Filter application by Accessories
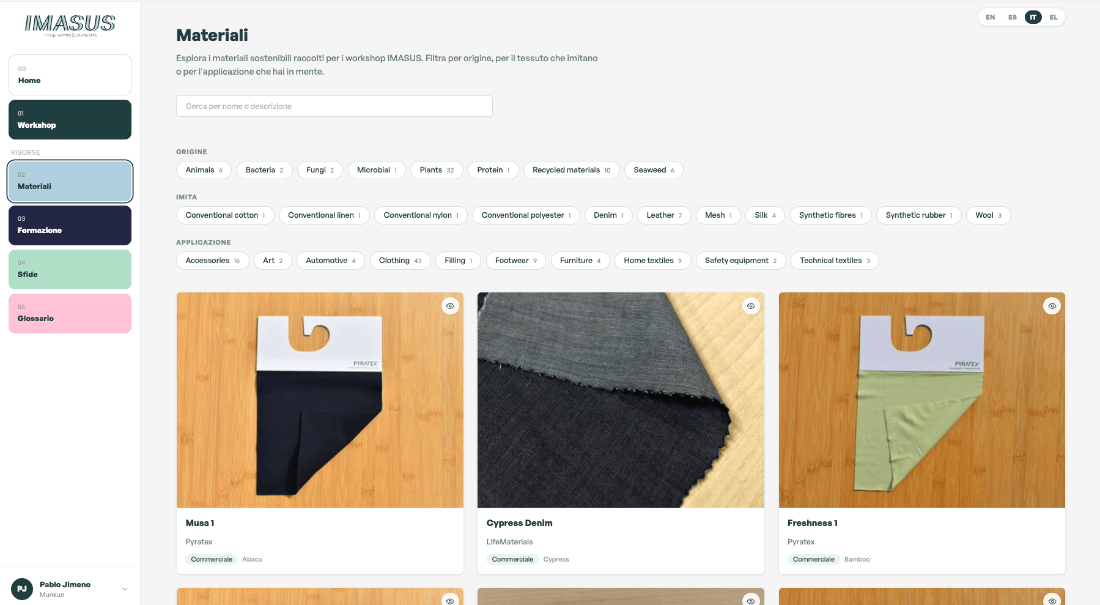Screen dimensions: 1100x605 click(x=212, y=261)
